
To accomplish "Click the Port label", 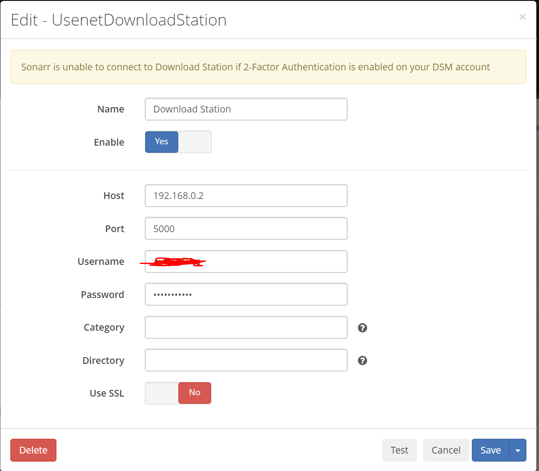I will (115, 229).
